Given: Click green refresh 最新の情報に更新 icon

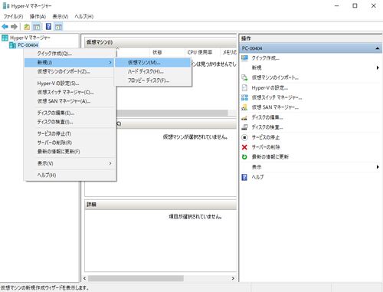Looking at the screenshot, I should click(244, 157).
